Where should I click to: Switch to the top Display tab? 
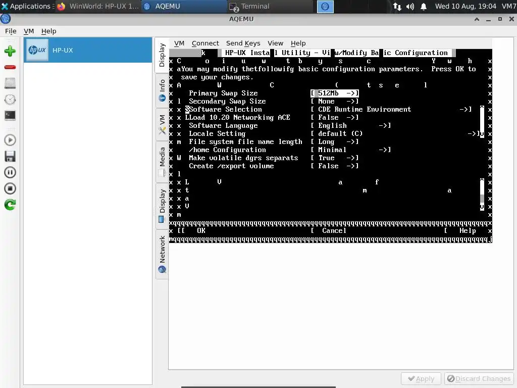[162, 55]
